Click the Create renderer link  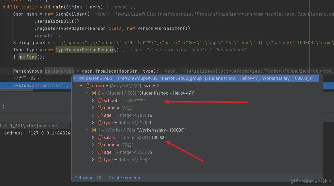point(125,178)
